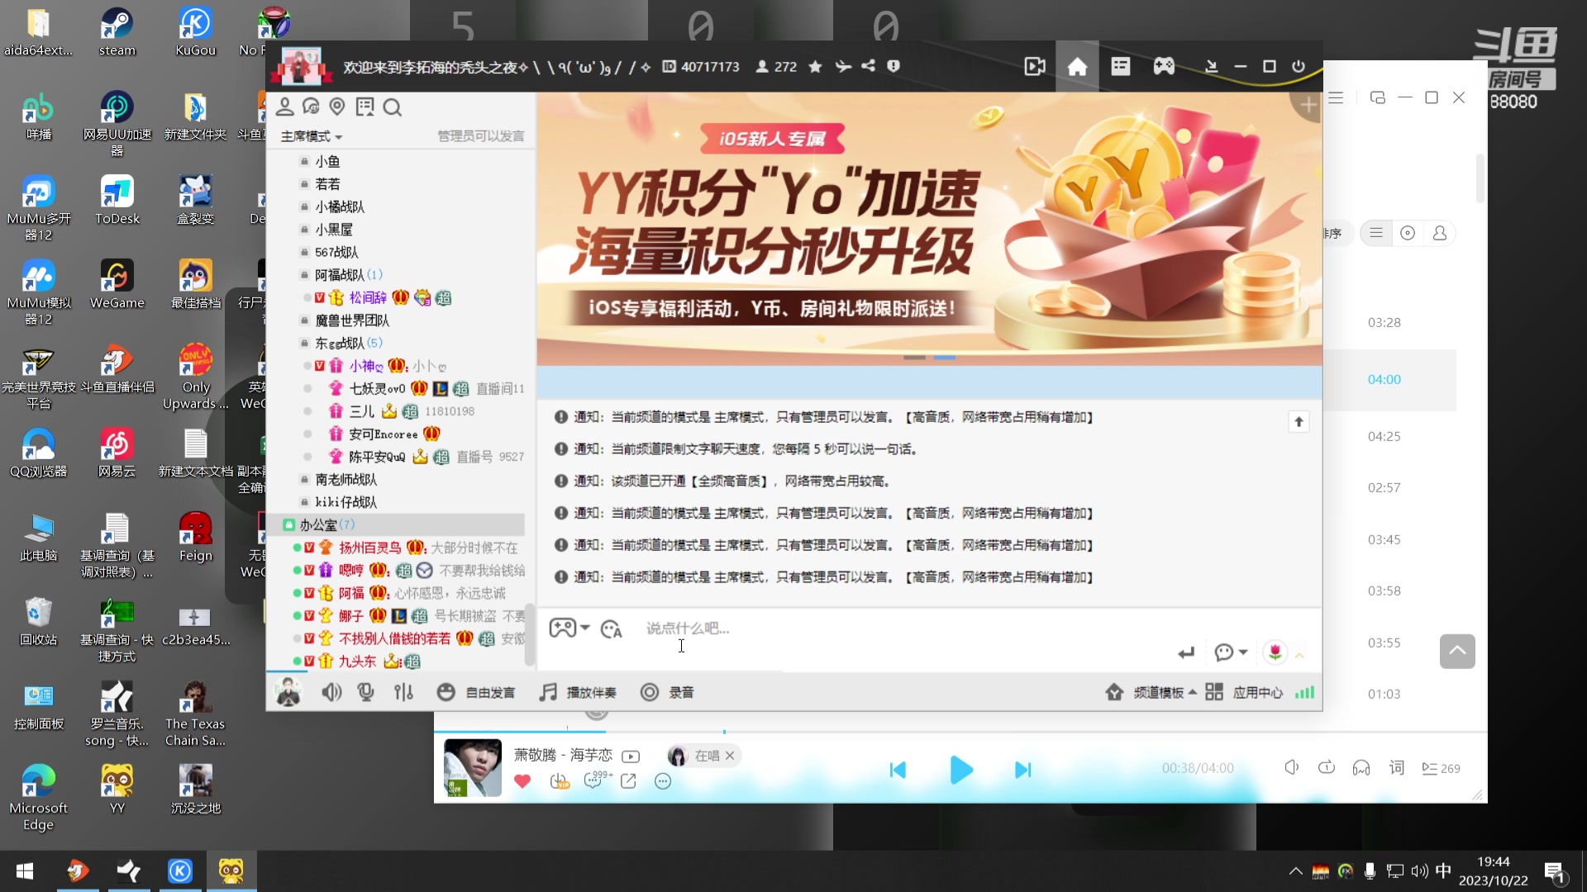Click the share icon in the channel title bar

pyautogui.click(x=868, y=67)
